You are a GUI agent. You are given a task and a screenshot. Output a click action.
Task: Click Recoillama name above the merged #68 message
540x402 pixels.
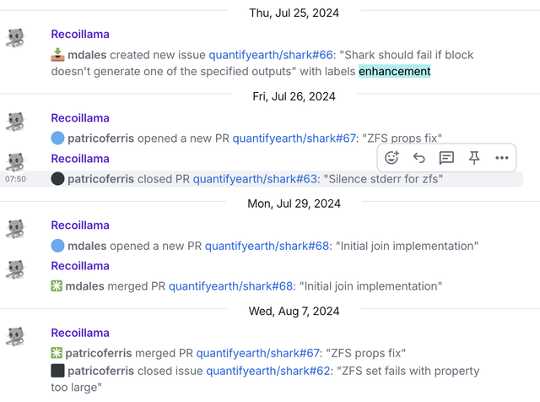(x=80, y=266)
